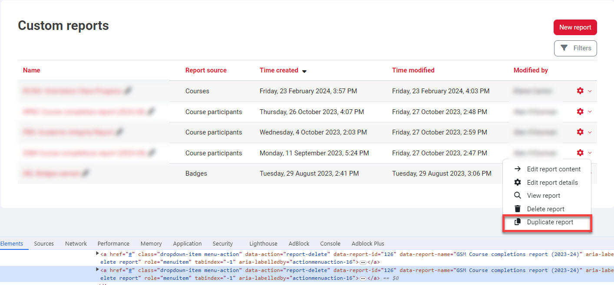Viewport: 614px width, 285px height.
Task: Click the 'Friday, 27 October 2023, 2:59 PM' cell
Action: [x=439, y=132]
